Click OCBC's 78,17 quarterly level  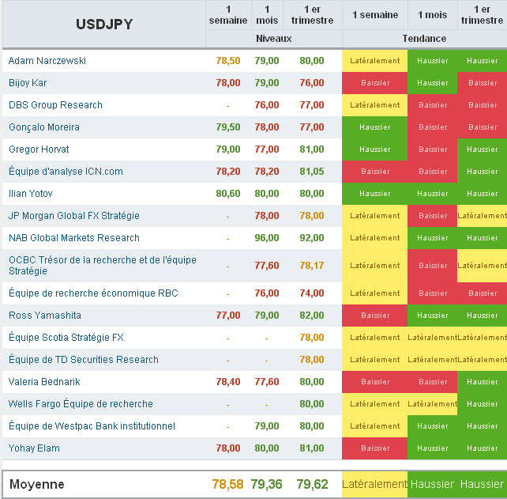point(312,265)
